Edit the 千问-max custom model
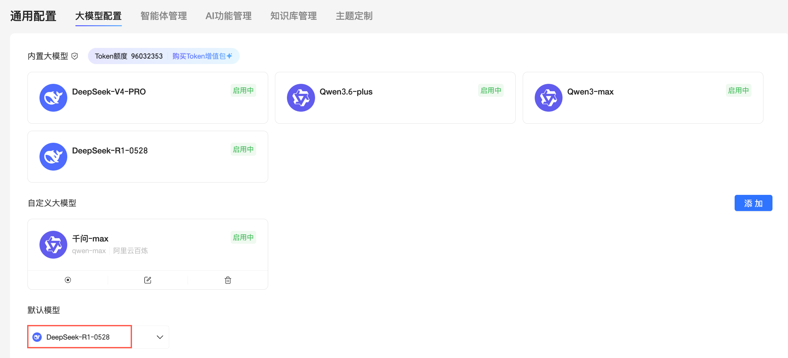788x358 pixels. point(148,280)
